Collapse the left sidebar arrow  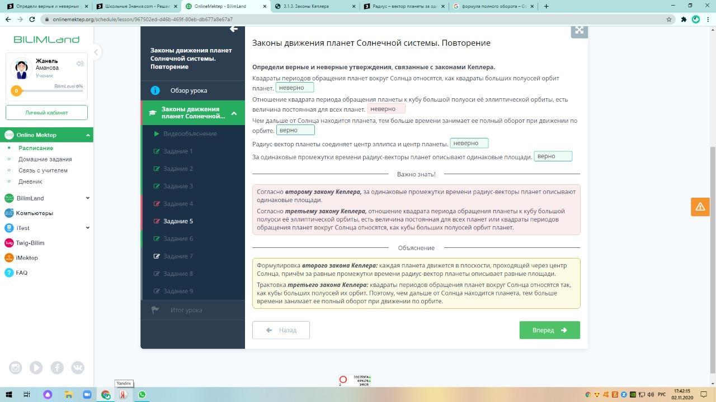coord(96,52)
